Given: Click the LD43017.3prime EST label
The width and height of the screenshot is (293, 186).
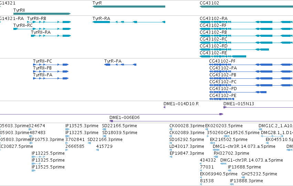Looking at the screenshot, I should pyautogui.click(x=187, y=147).
